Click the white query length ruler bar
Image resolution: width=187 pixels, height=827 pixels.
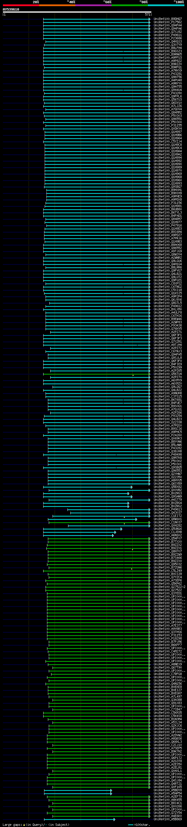pos(77,12)
